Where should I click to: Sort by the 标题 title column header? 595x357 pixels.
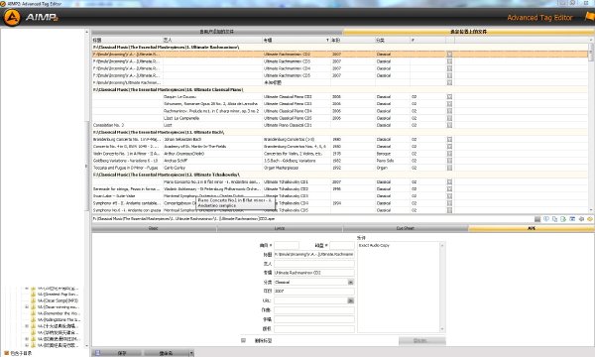coord(127,40)
